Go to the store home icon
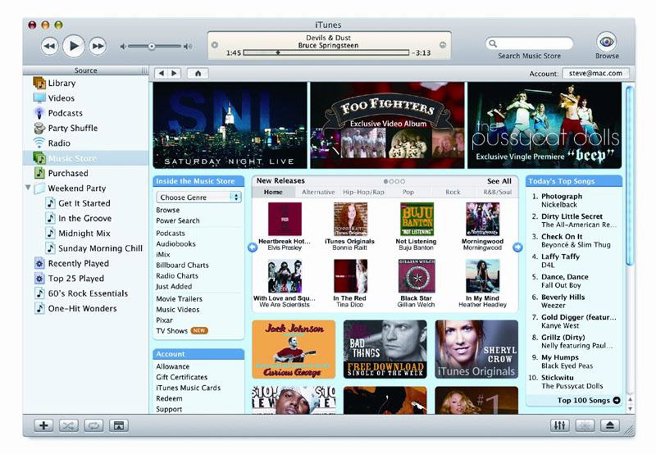The height and width of the screenshot is (454, 656). pos(197,73)
